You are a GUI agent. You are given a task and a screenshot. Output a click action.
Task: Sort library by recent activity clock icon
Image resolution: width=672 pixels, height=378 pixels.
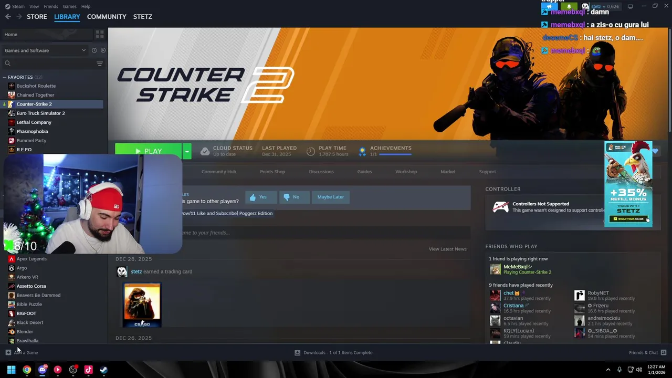[94, 50]
